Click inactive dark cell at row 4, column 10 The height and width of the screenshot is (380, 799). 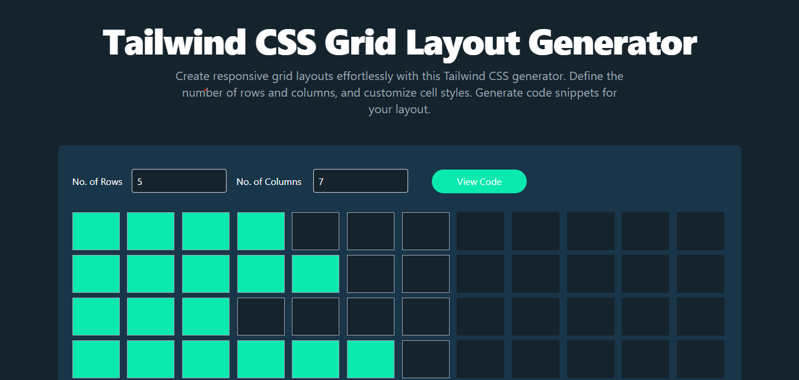pos(591,359)
